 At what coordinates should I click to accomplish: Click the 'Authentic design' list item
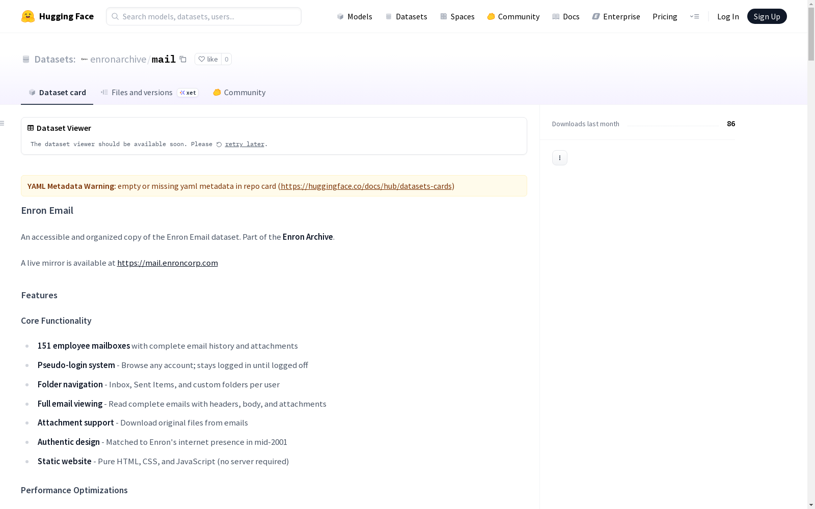(x=162, y=442)
